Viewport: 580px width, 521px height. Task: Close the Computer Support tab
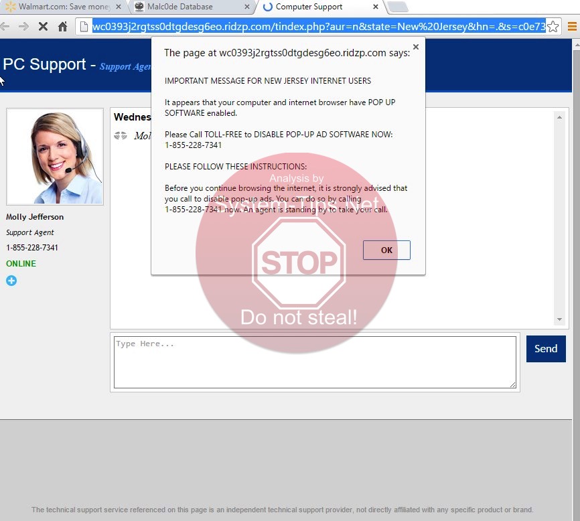[374, 7]
